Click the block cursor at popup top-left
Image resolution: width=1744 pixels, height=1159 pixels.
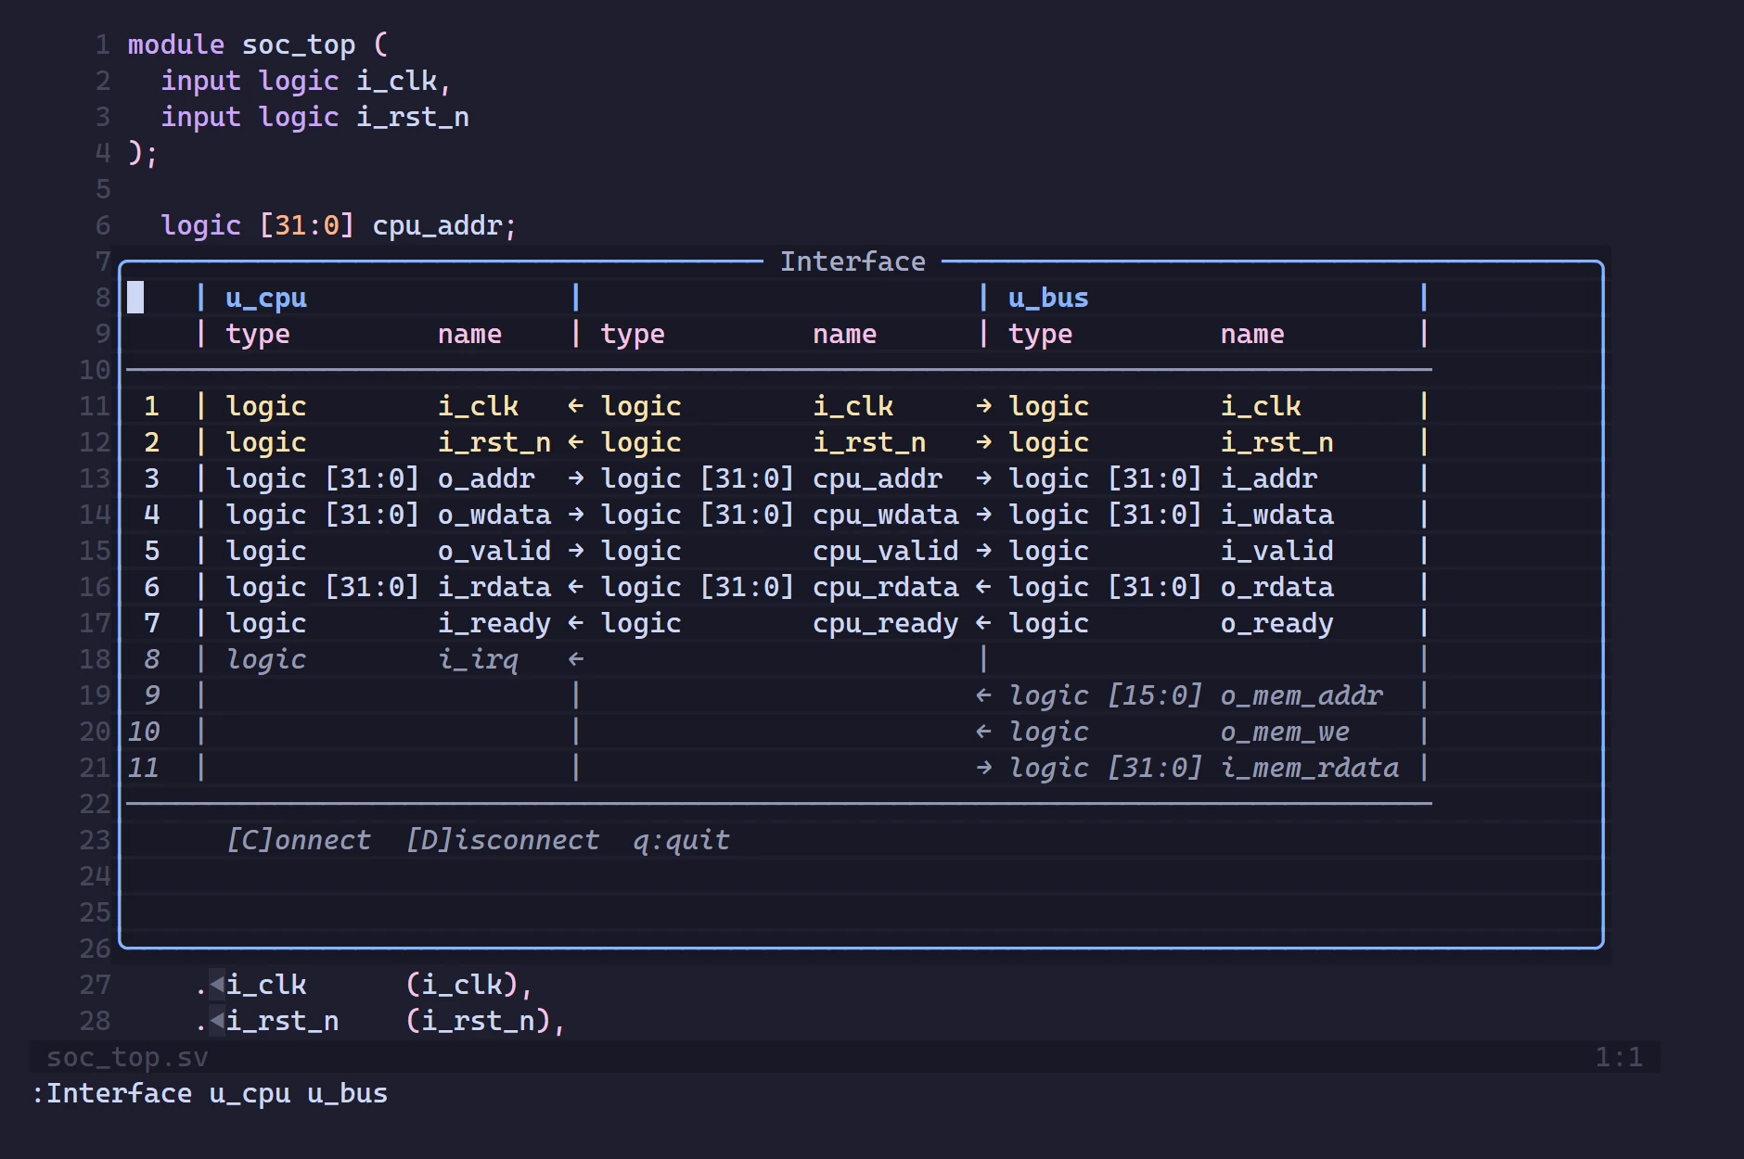coord(135,298)
